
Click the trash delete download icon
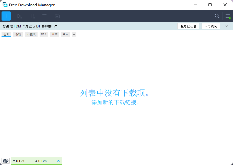pyautogui.click(x=44, y=16)
